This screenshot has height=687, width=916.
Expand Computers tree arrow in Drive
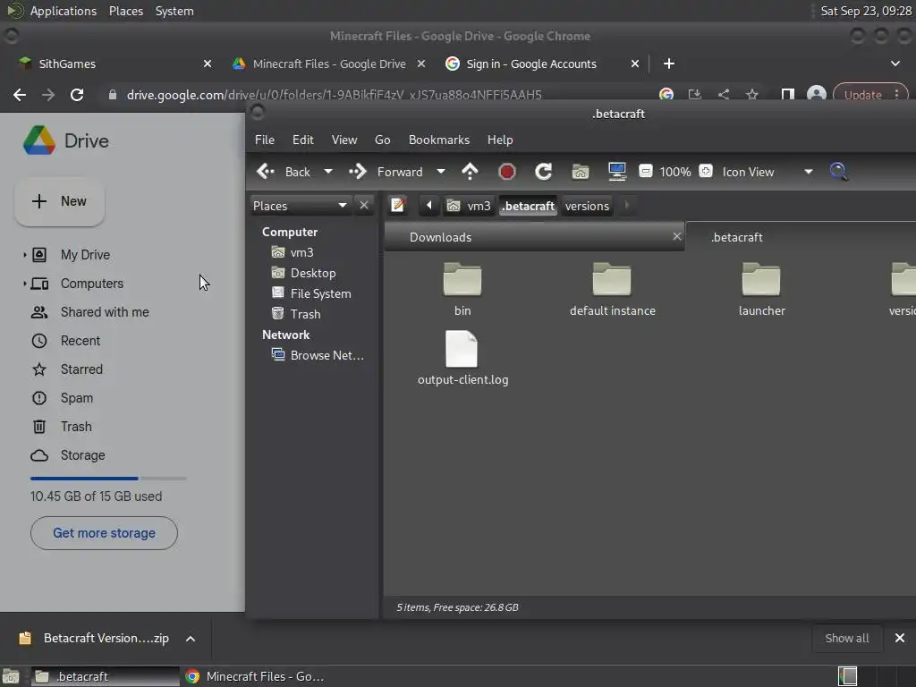24,284
